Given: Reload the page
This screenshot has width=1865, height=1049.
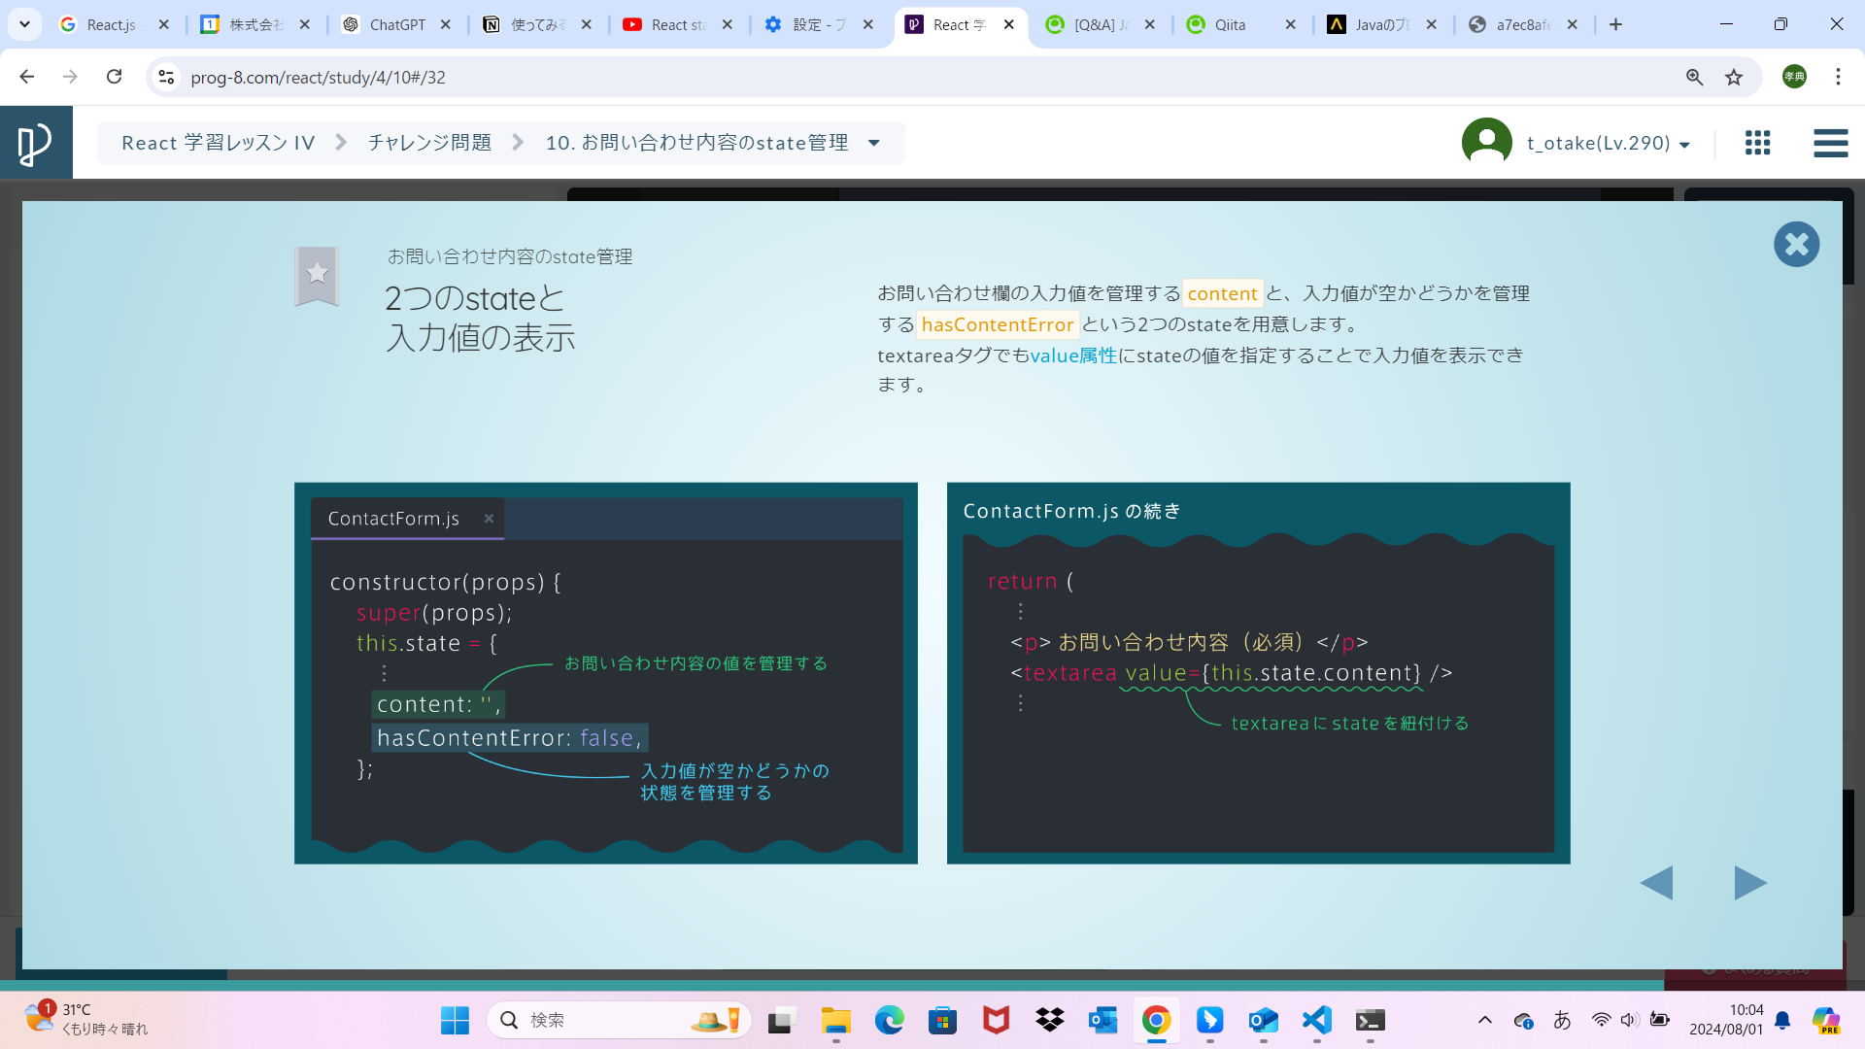Looking at the screenshot, I should 114,77.
